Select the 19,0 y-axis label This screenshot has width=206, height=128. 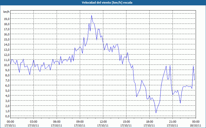pyautogui.click(x=7, y=19)
